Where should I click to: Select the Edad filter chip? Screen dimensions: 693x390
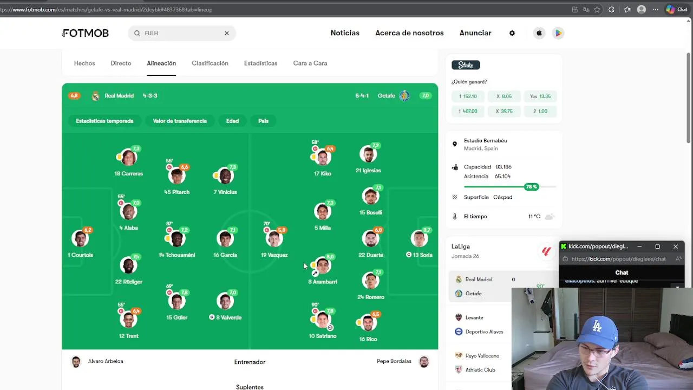pyautogui.click(x=232, y=121)
